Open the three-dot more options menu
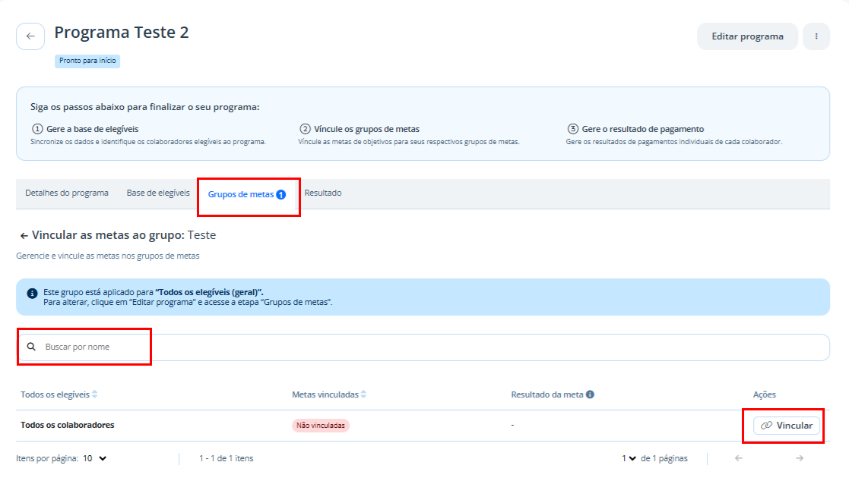The image size is (849, 484). pos(816,36)
